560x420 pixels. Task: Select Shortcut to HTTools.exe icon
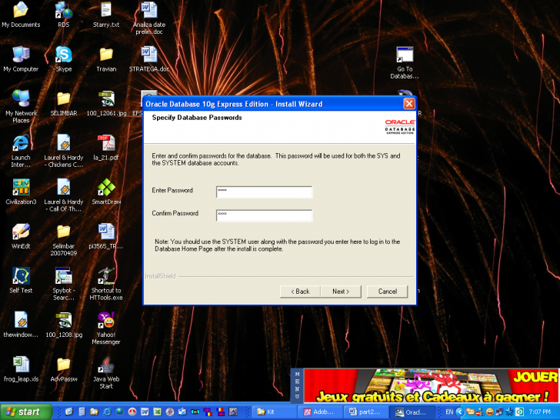106,284
